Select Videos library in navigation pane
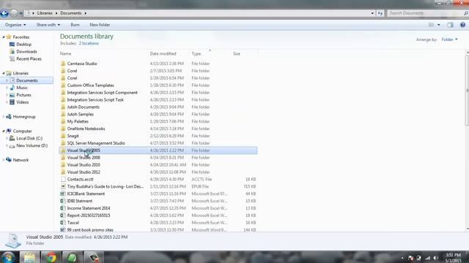 pyautogui.click(x=23, y=102)
